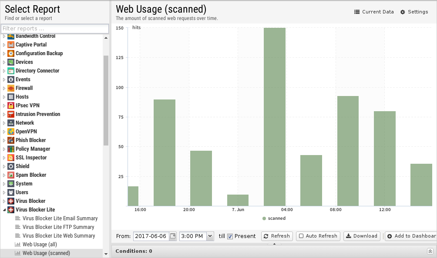The height and width of the screenshot is (258, 437).
Task: Click the Phish Blocker icon
Action: [x=11, y=140]
